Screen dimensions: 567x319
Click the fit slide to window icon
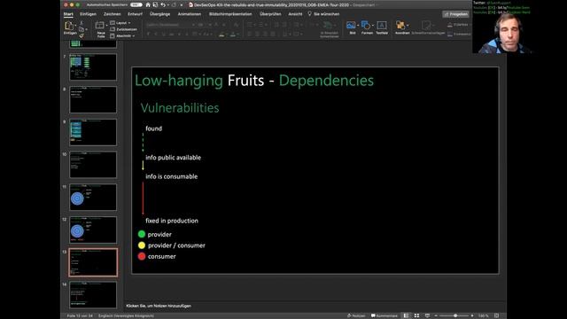click(496, 315)
